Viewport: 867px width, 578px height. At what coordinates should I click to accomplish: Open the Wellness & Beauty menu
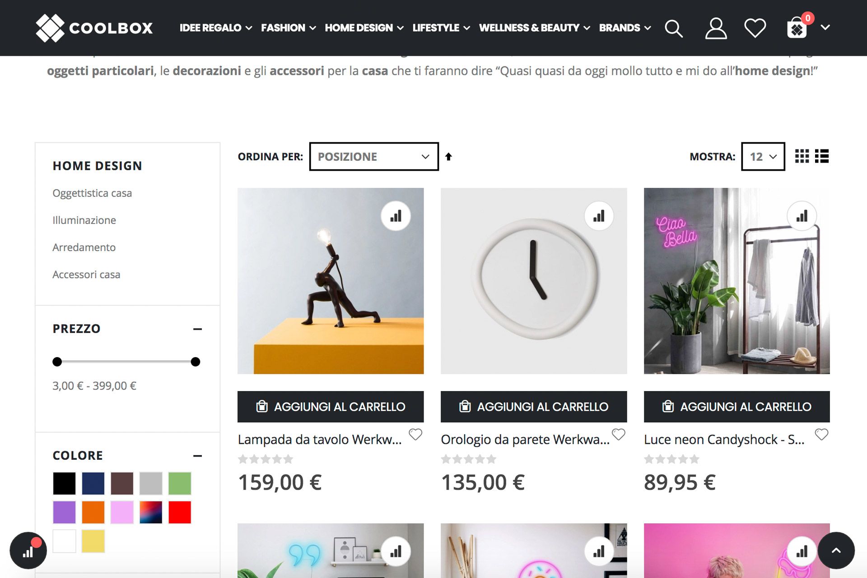534,28
